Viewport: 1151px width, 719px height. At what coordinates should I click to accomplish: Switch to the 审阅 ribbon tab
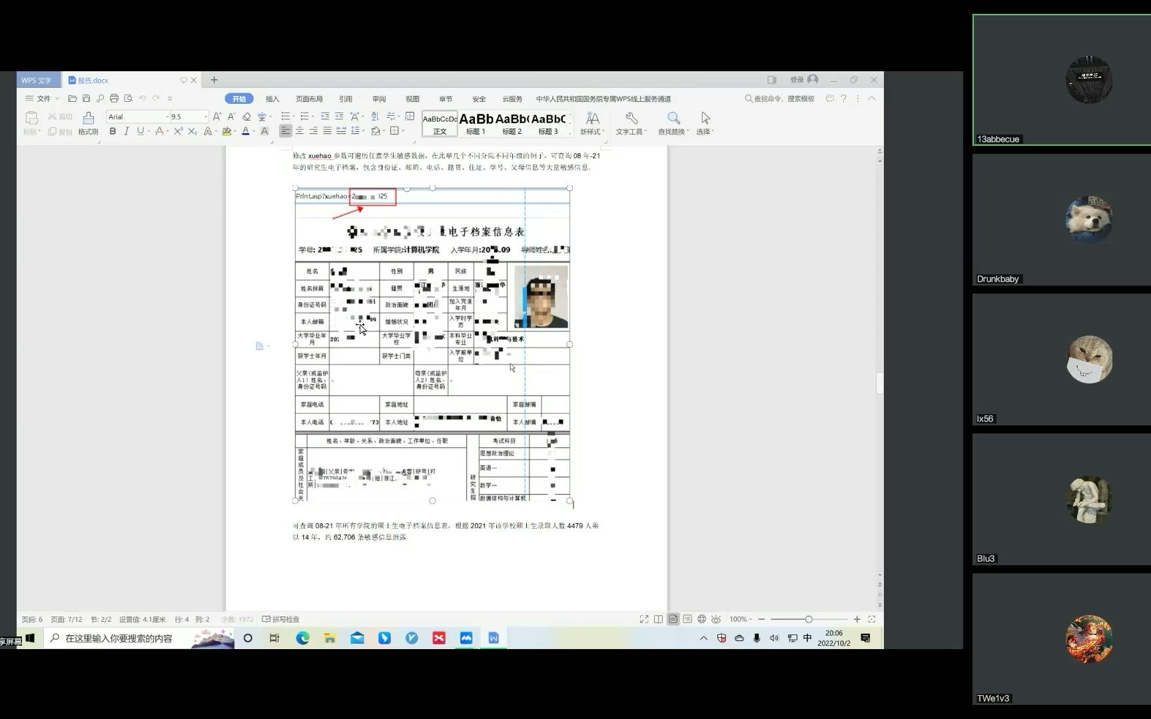(x=379, y=99)
